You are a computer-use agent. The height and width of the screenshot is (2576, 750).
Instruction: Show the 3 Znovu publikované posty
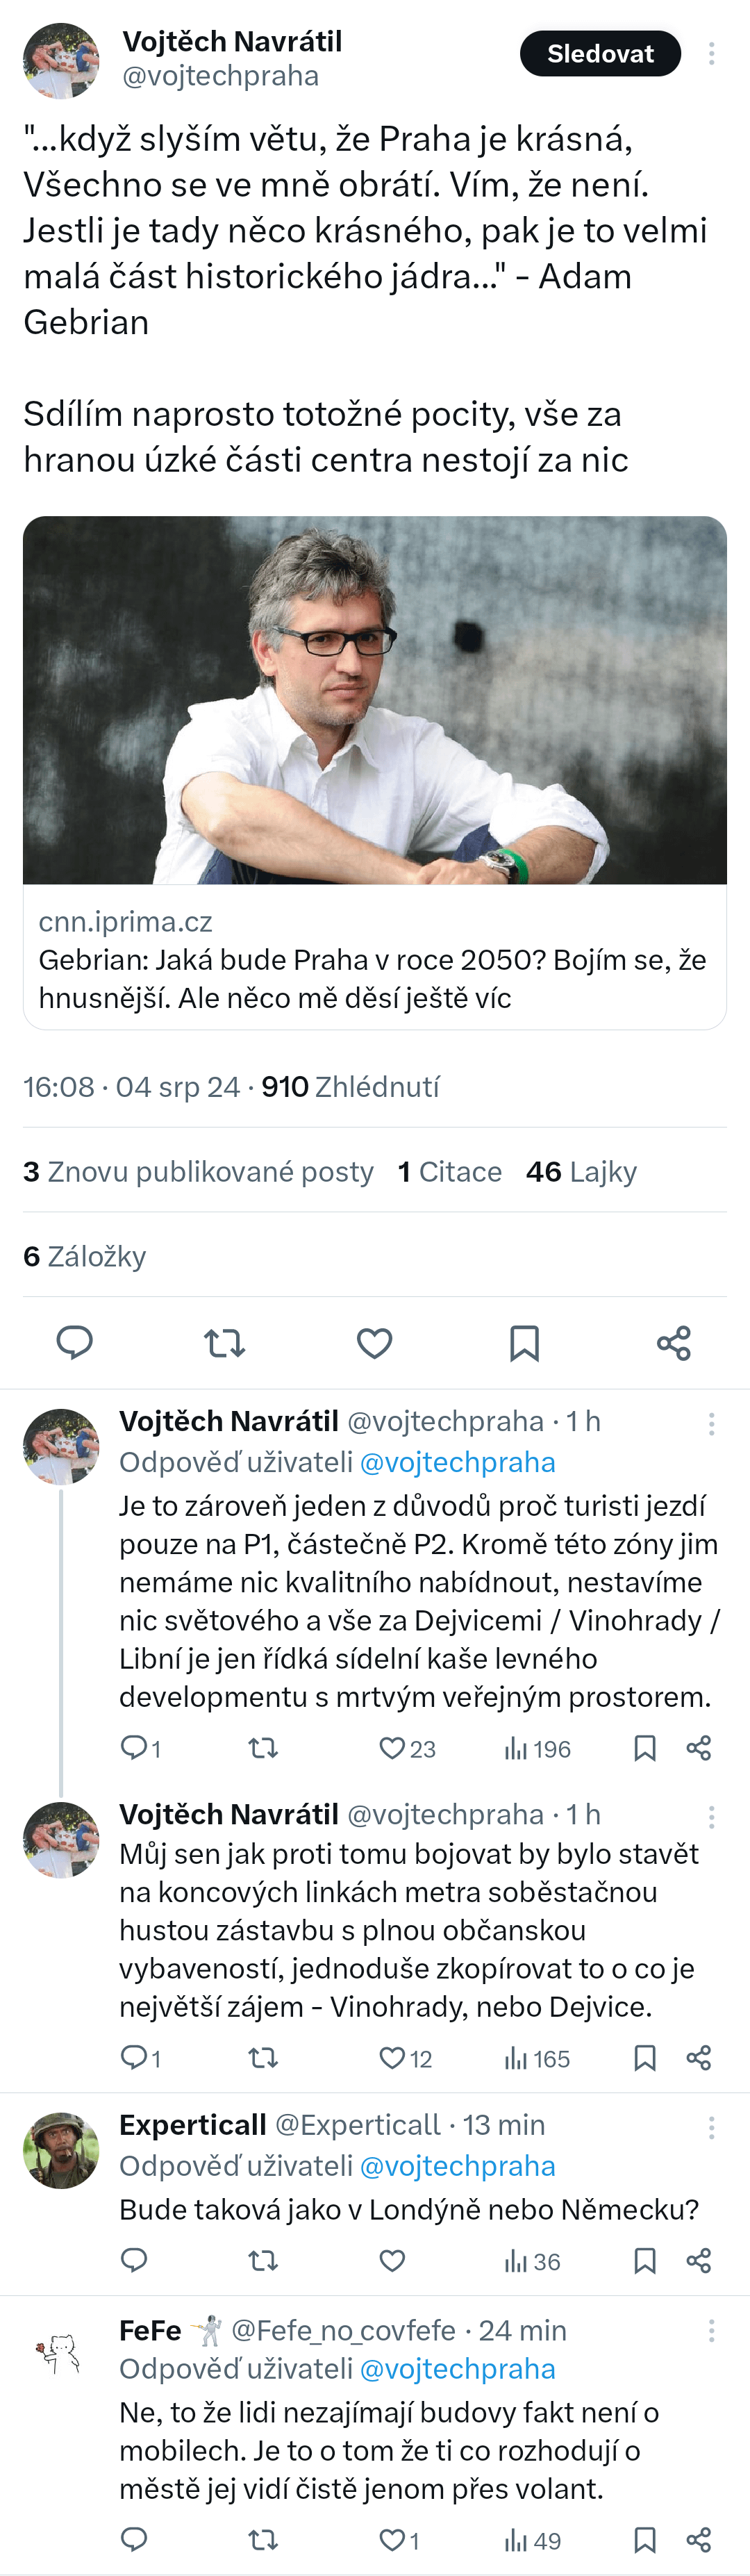click(x=198, y=1172)
